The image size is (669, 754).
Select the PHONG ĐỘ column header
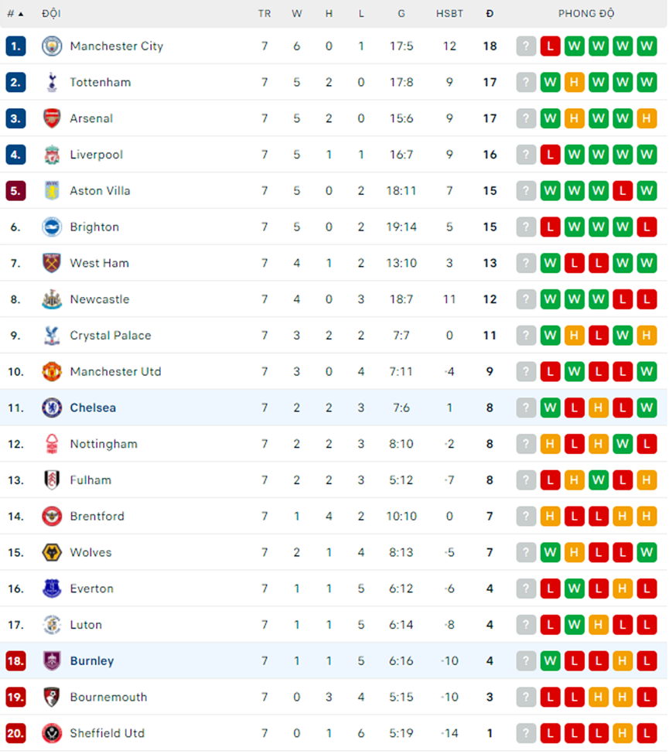[585, 14]
